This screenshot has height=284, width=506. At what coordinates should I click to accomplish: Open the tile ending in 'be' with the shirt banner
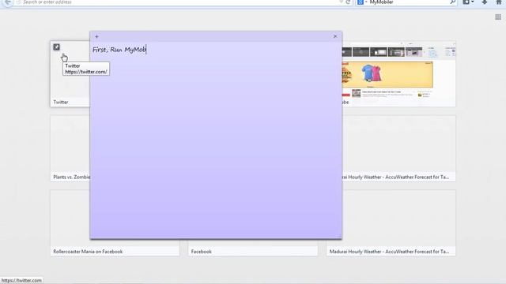(x=398, y=73)
